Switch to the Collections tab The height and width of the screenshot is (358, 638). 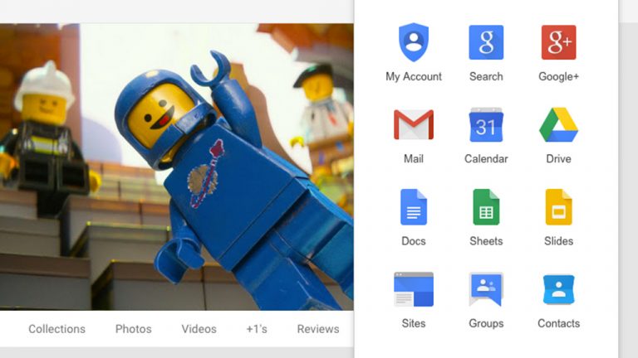pos(57,329)
